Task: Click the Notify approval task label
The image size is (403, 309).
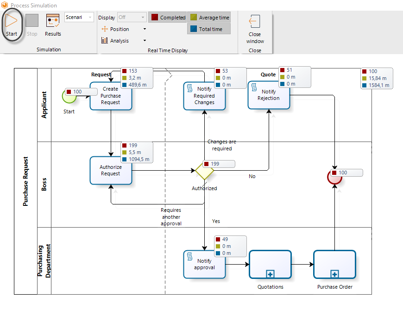Action: click(204, 264)
